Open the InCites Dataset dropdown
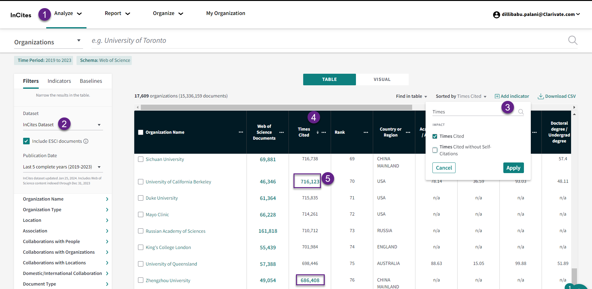The image size is (592, 289). (x=63, y=125)
